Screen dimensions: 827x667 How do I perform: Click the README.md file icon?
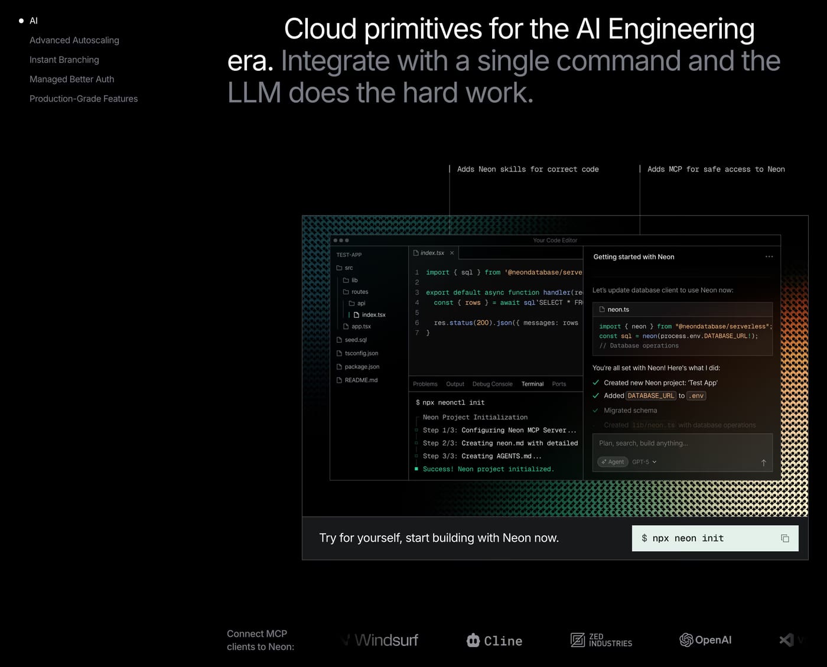coord(339,380)
